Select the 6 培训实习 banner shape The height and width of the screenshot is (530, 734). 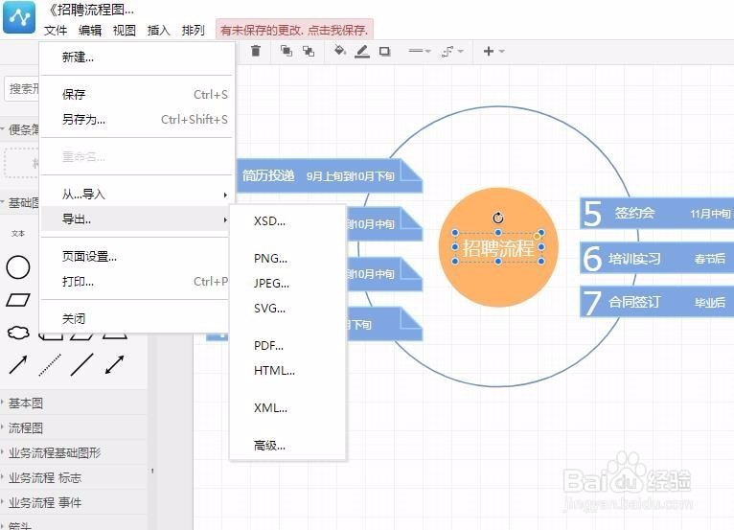(656, 258)
